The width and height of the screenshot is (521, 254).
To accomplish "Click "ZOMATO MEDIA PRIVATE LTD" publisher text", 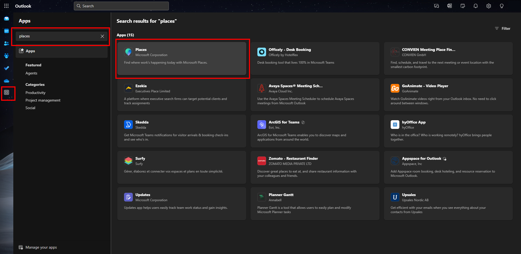I will 290,164.
